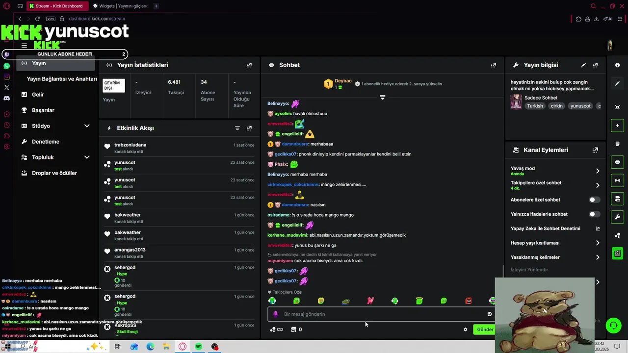The image size is (628, 353).
Task: Open Takipçilere özel sohbet options
Action: (555, 185)
